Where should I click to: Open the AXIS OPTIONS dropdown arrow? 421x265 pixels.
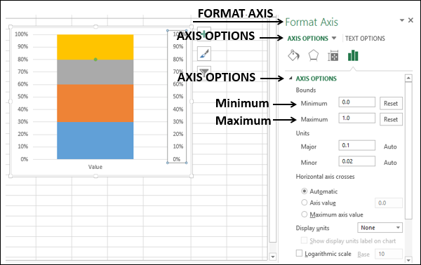pyautogui.click(x=334, y=38)
